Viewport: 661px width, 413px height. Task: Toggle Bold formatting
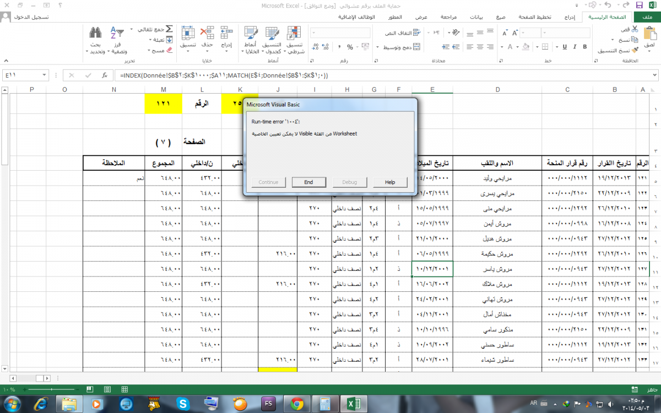584,47
